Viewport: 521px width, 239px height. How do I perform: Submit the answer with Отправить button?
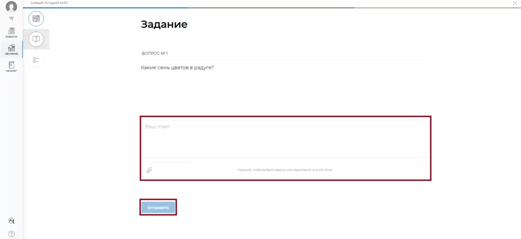tap(158, 208)
